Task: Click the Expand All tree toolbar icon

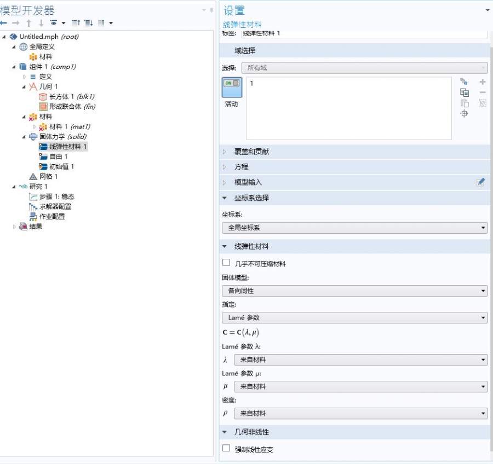Action: 89,23
